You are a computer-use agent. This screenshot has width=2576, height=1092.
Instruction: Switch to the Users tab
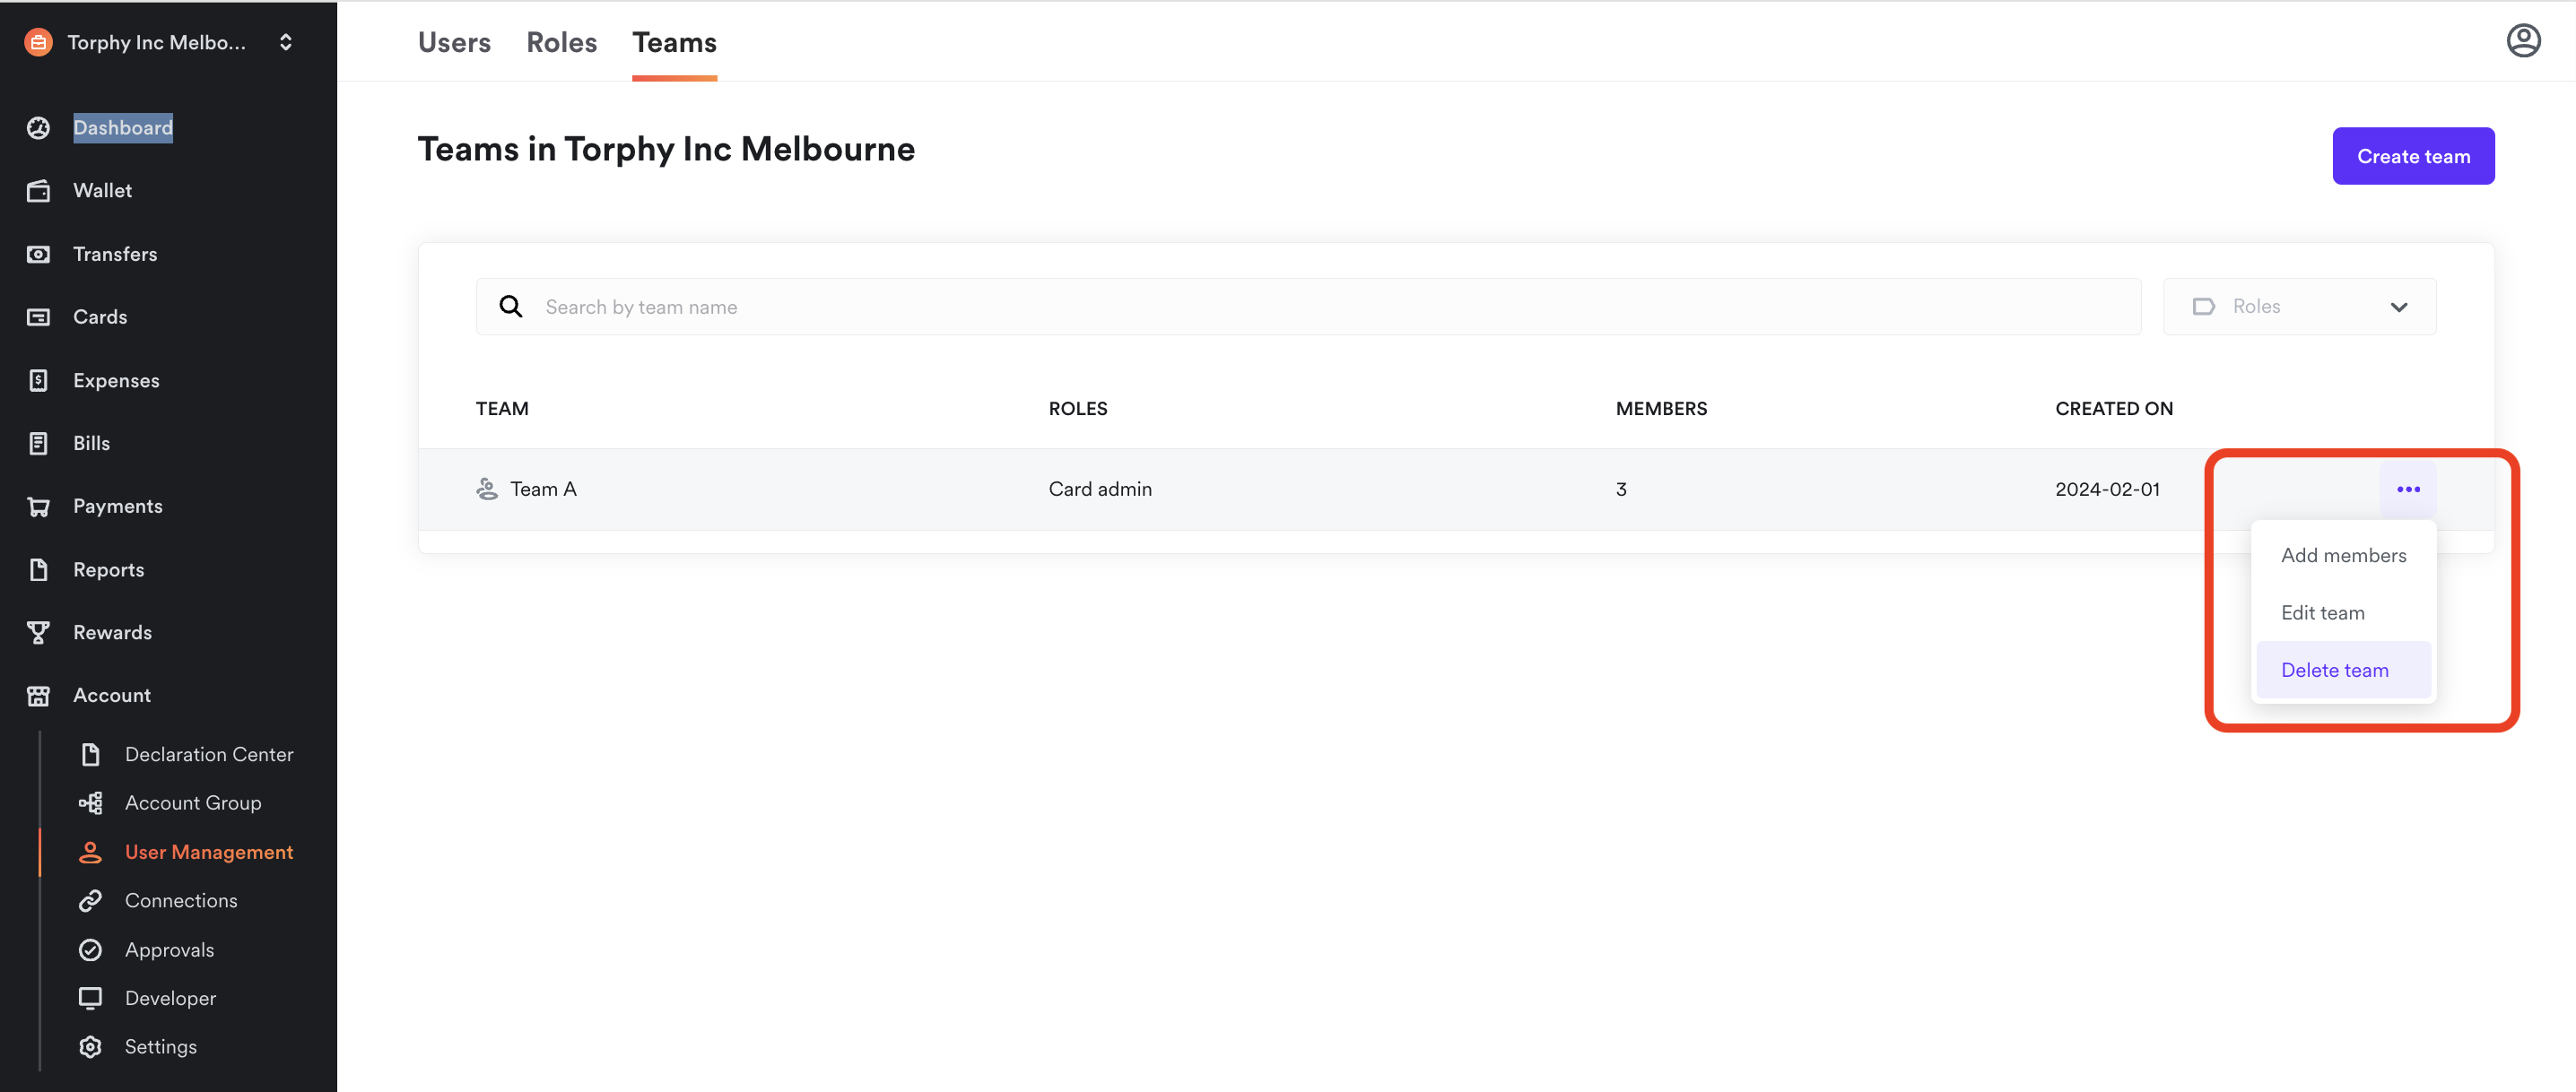click(454, 42)
